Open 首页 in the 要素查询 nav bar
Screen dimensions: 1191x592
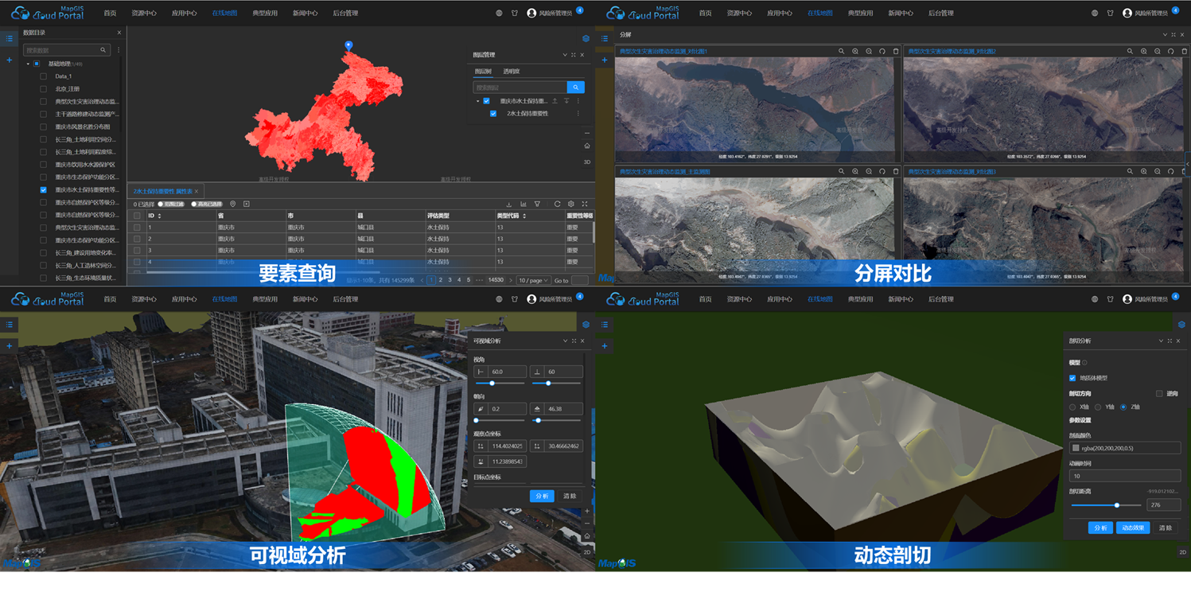[x=110, y=13]
